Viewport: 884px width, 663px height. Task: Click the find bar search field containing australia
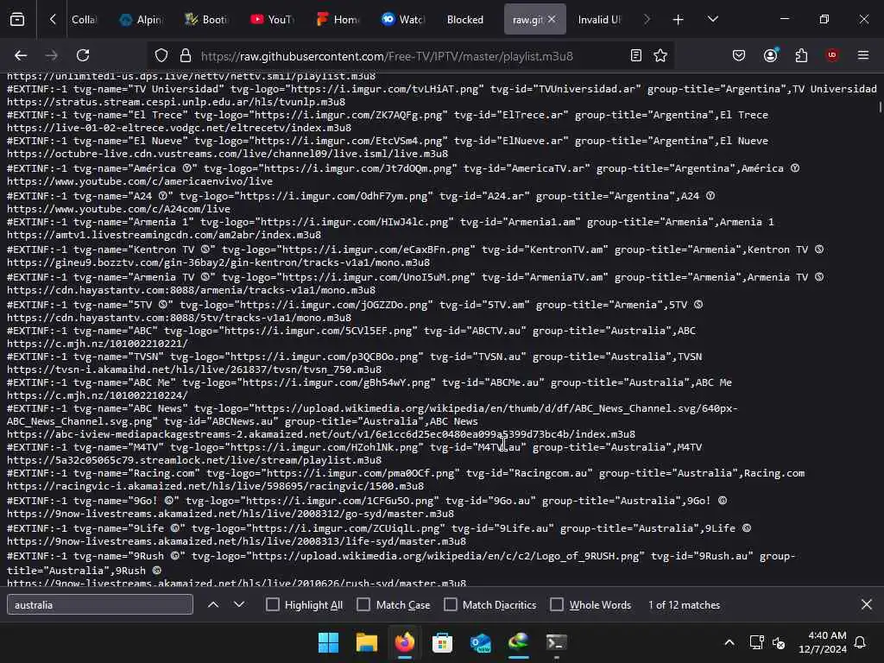coord(100,605)
